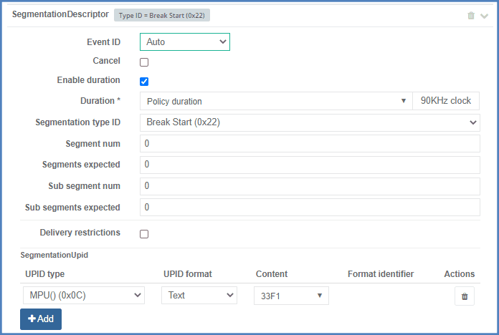499x335 pixels.
Task: Click the Add button
Action: (x=41, y=319)
